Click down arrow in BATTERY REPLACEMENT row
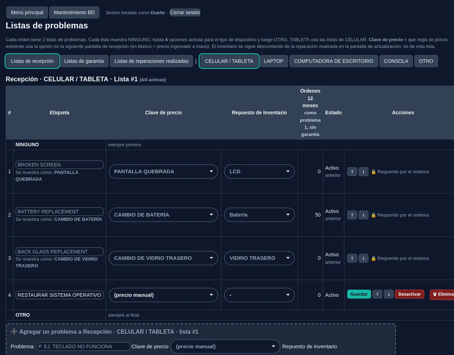Image resolution: width=454 pixels, height=355 pixels. (x=364, y=215)
